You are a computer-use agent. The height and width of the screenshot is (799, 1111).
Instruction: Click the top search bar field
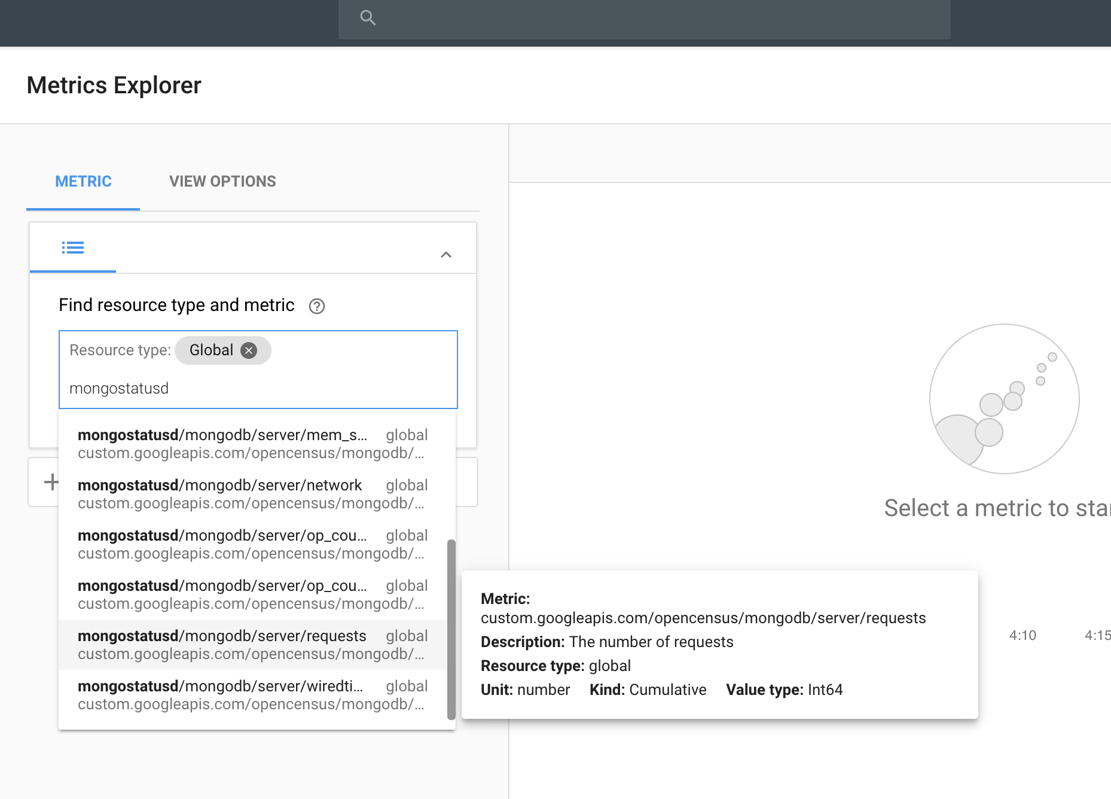pos(644,19)
